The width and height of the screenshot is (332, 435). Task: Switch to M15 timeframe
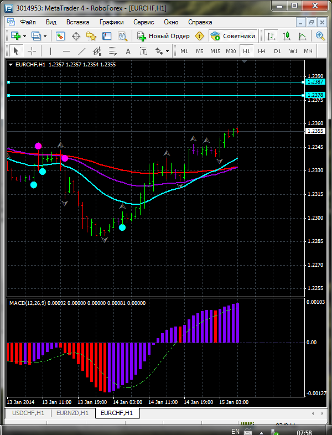(215, 51)
